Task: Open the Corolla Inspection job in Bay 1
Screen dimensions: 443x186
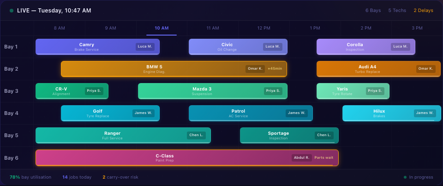Action: pyautogui.click(x=366, y=47)
